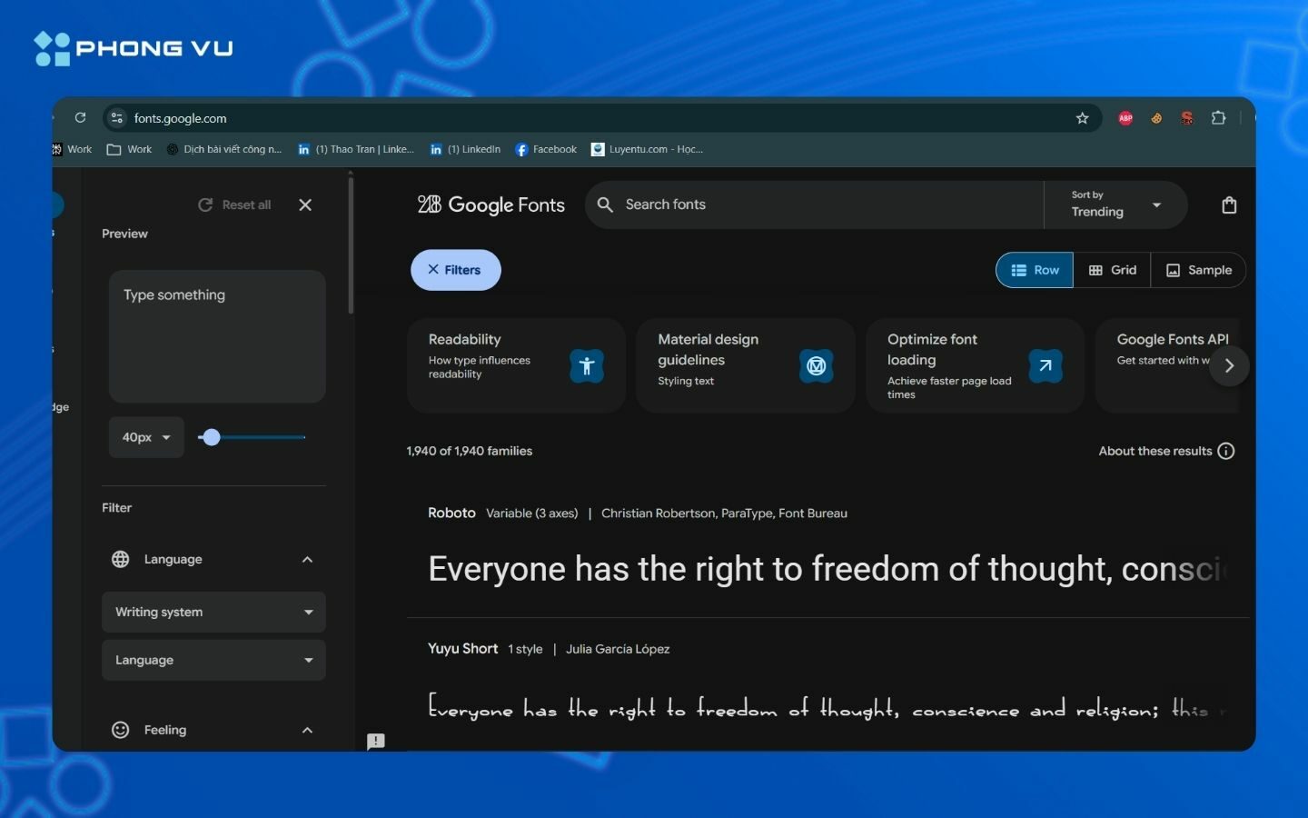This screenshot has width=1308, height=818.
Task: Click the Adblock Plus extension icon
Action: tap(1125, 118)
